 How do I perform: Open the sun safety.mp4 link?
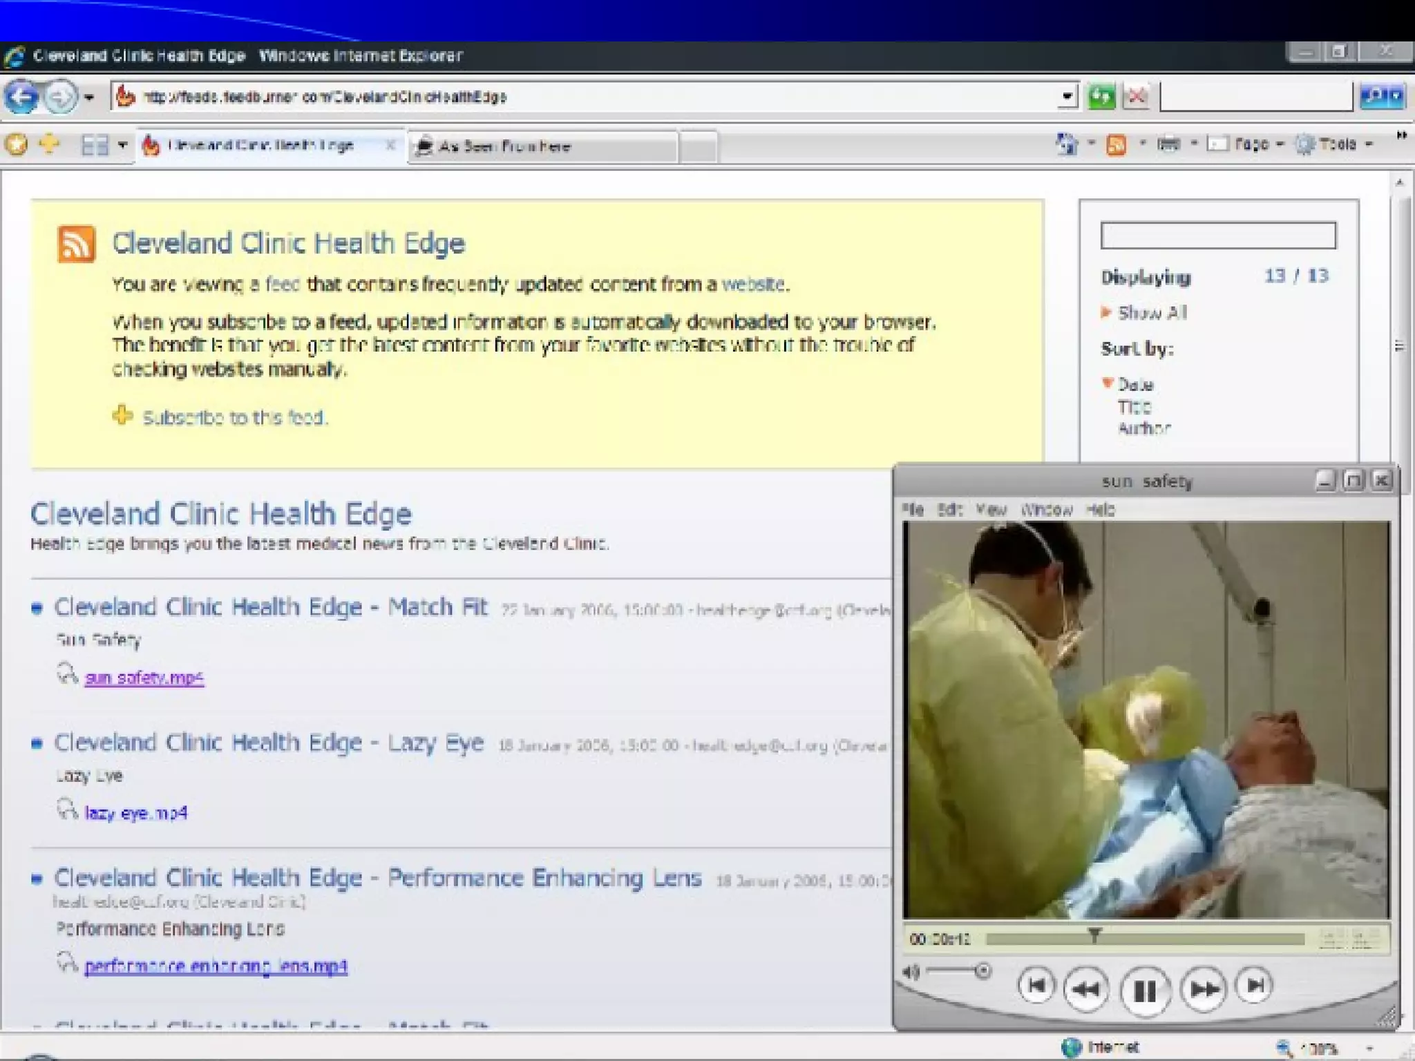pos(144,678)
